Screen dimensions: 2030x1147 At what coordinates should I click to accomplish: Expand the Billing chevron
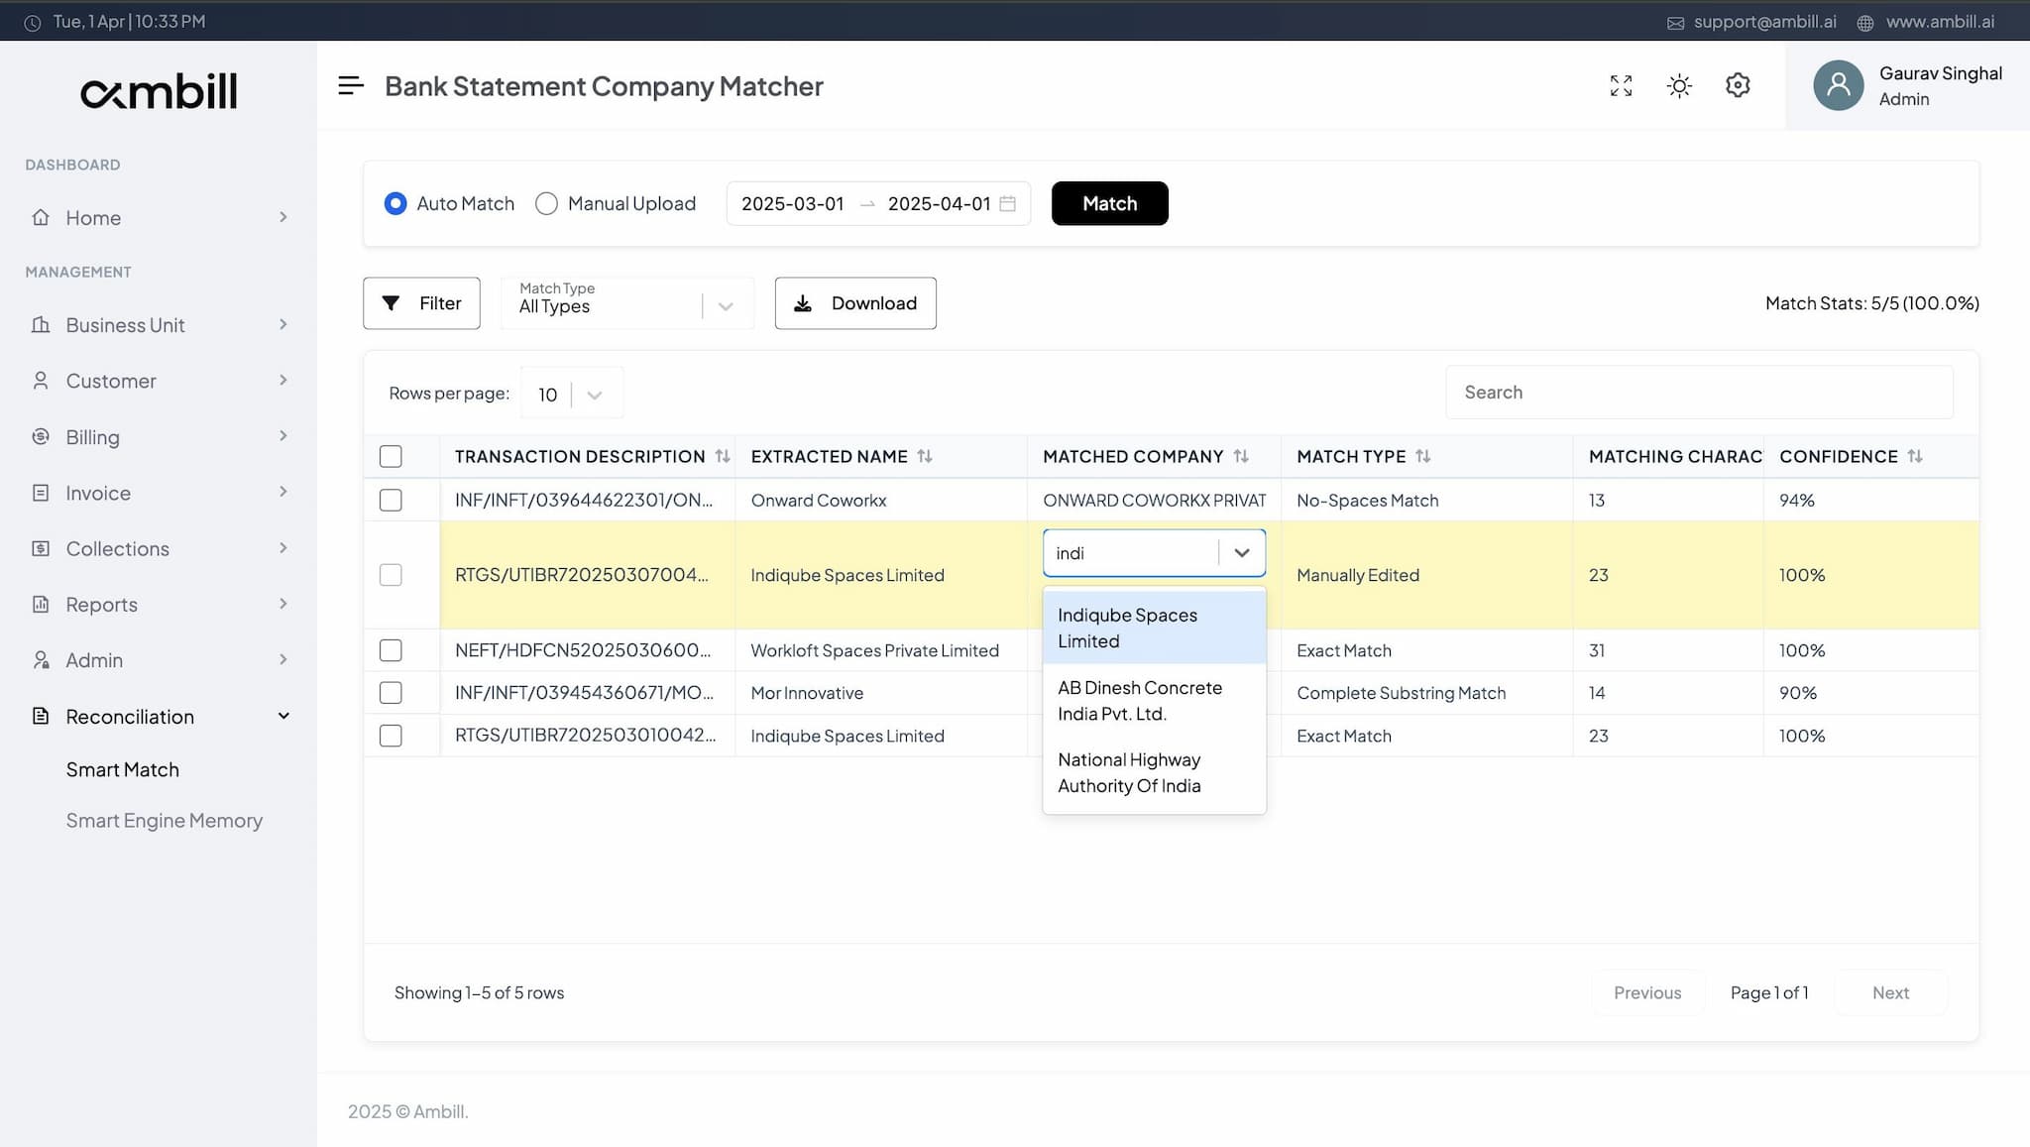pos(283,436)
